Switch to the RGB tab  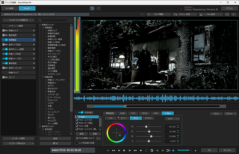[x=122, y=113]
